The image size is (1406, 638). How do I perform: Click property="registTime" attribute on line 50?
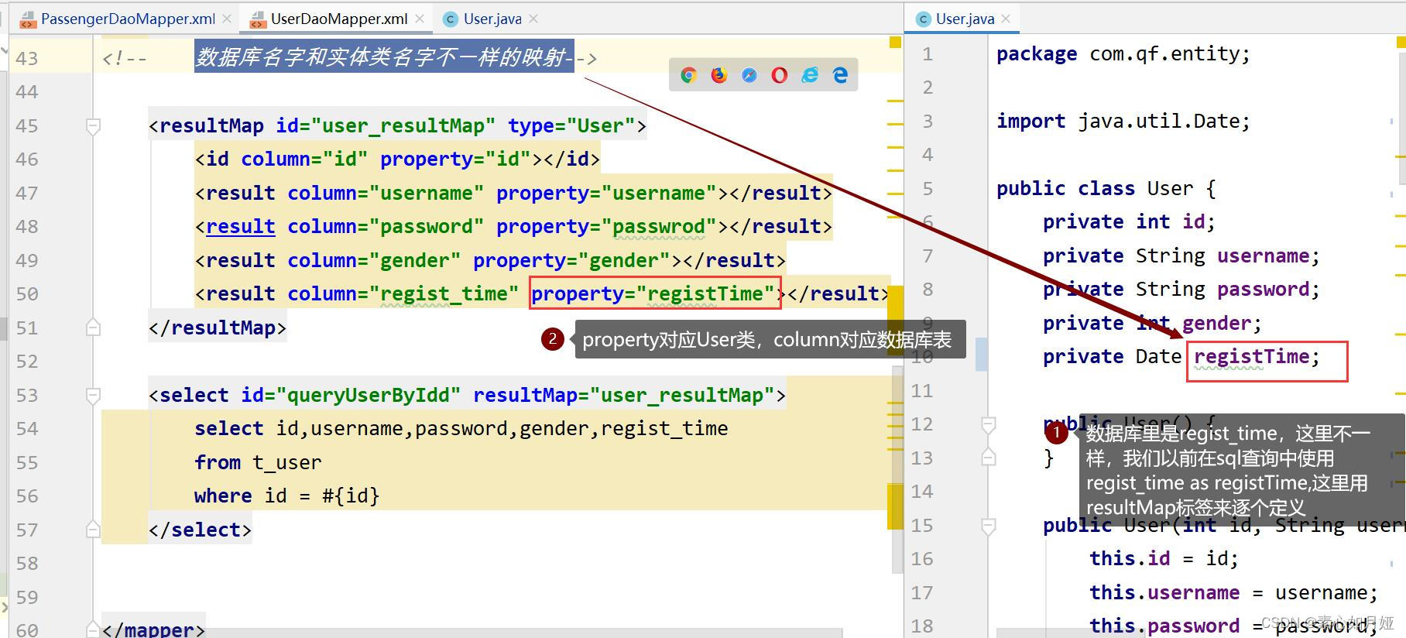653,294
